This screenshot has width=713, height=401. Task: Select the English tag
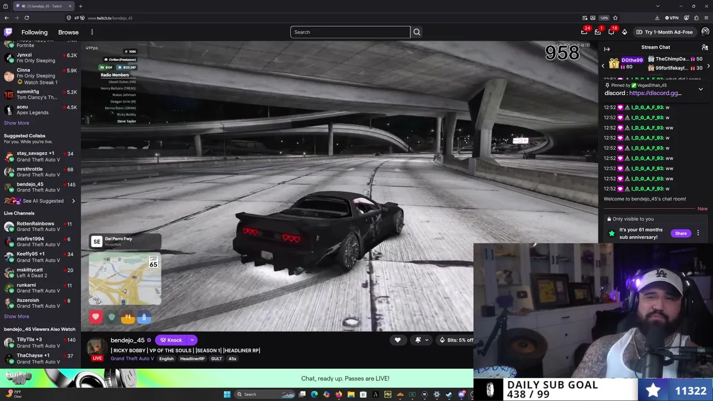167,359
